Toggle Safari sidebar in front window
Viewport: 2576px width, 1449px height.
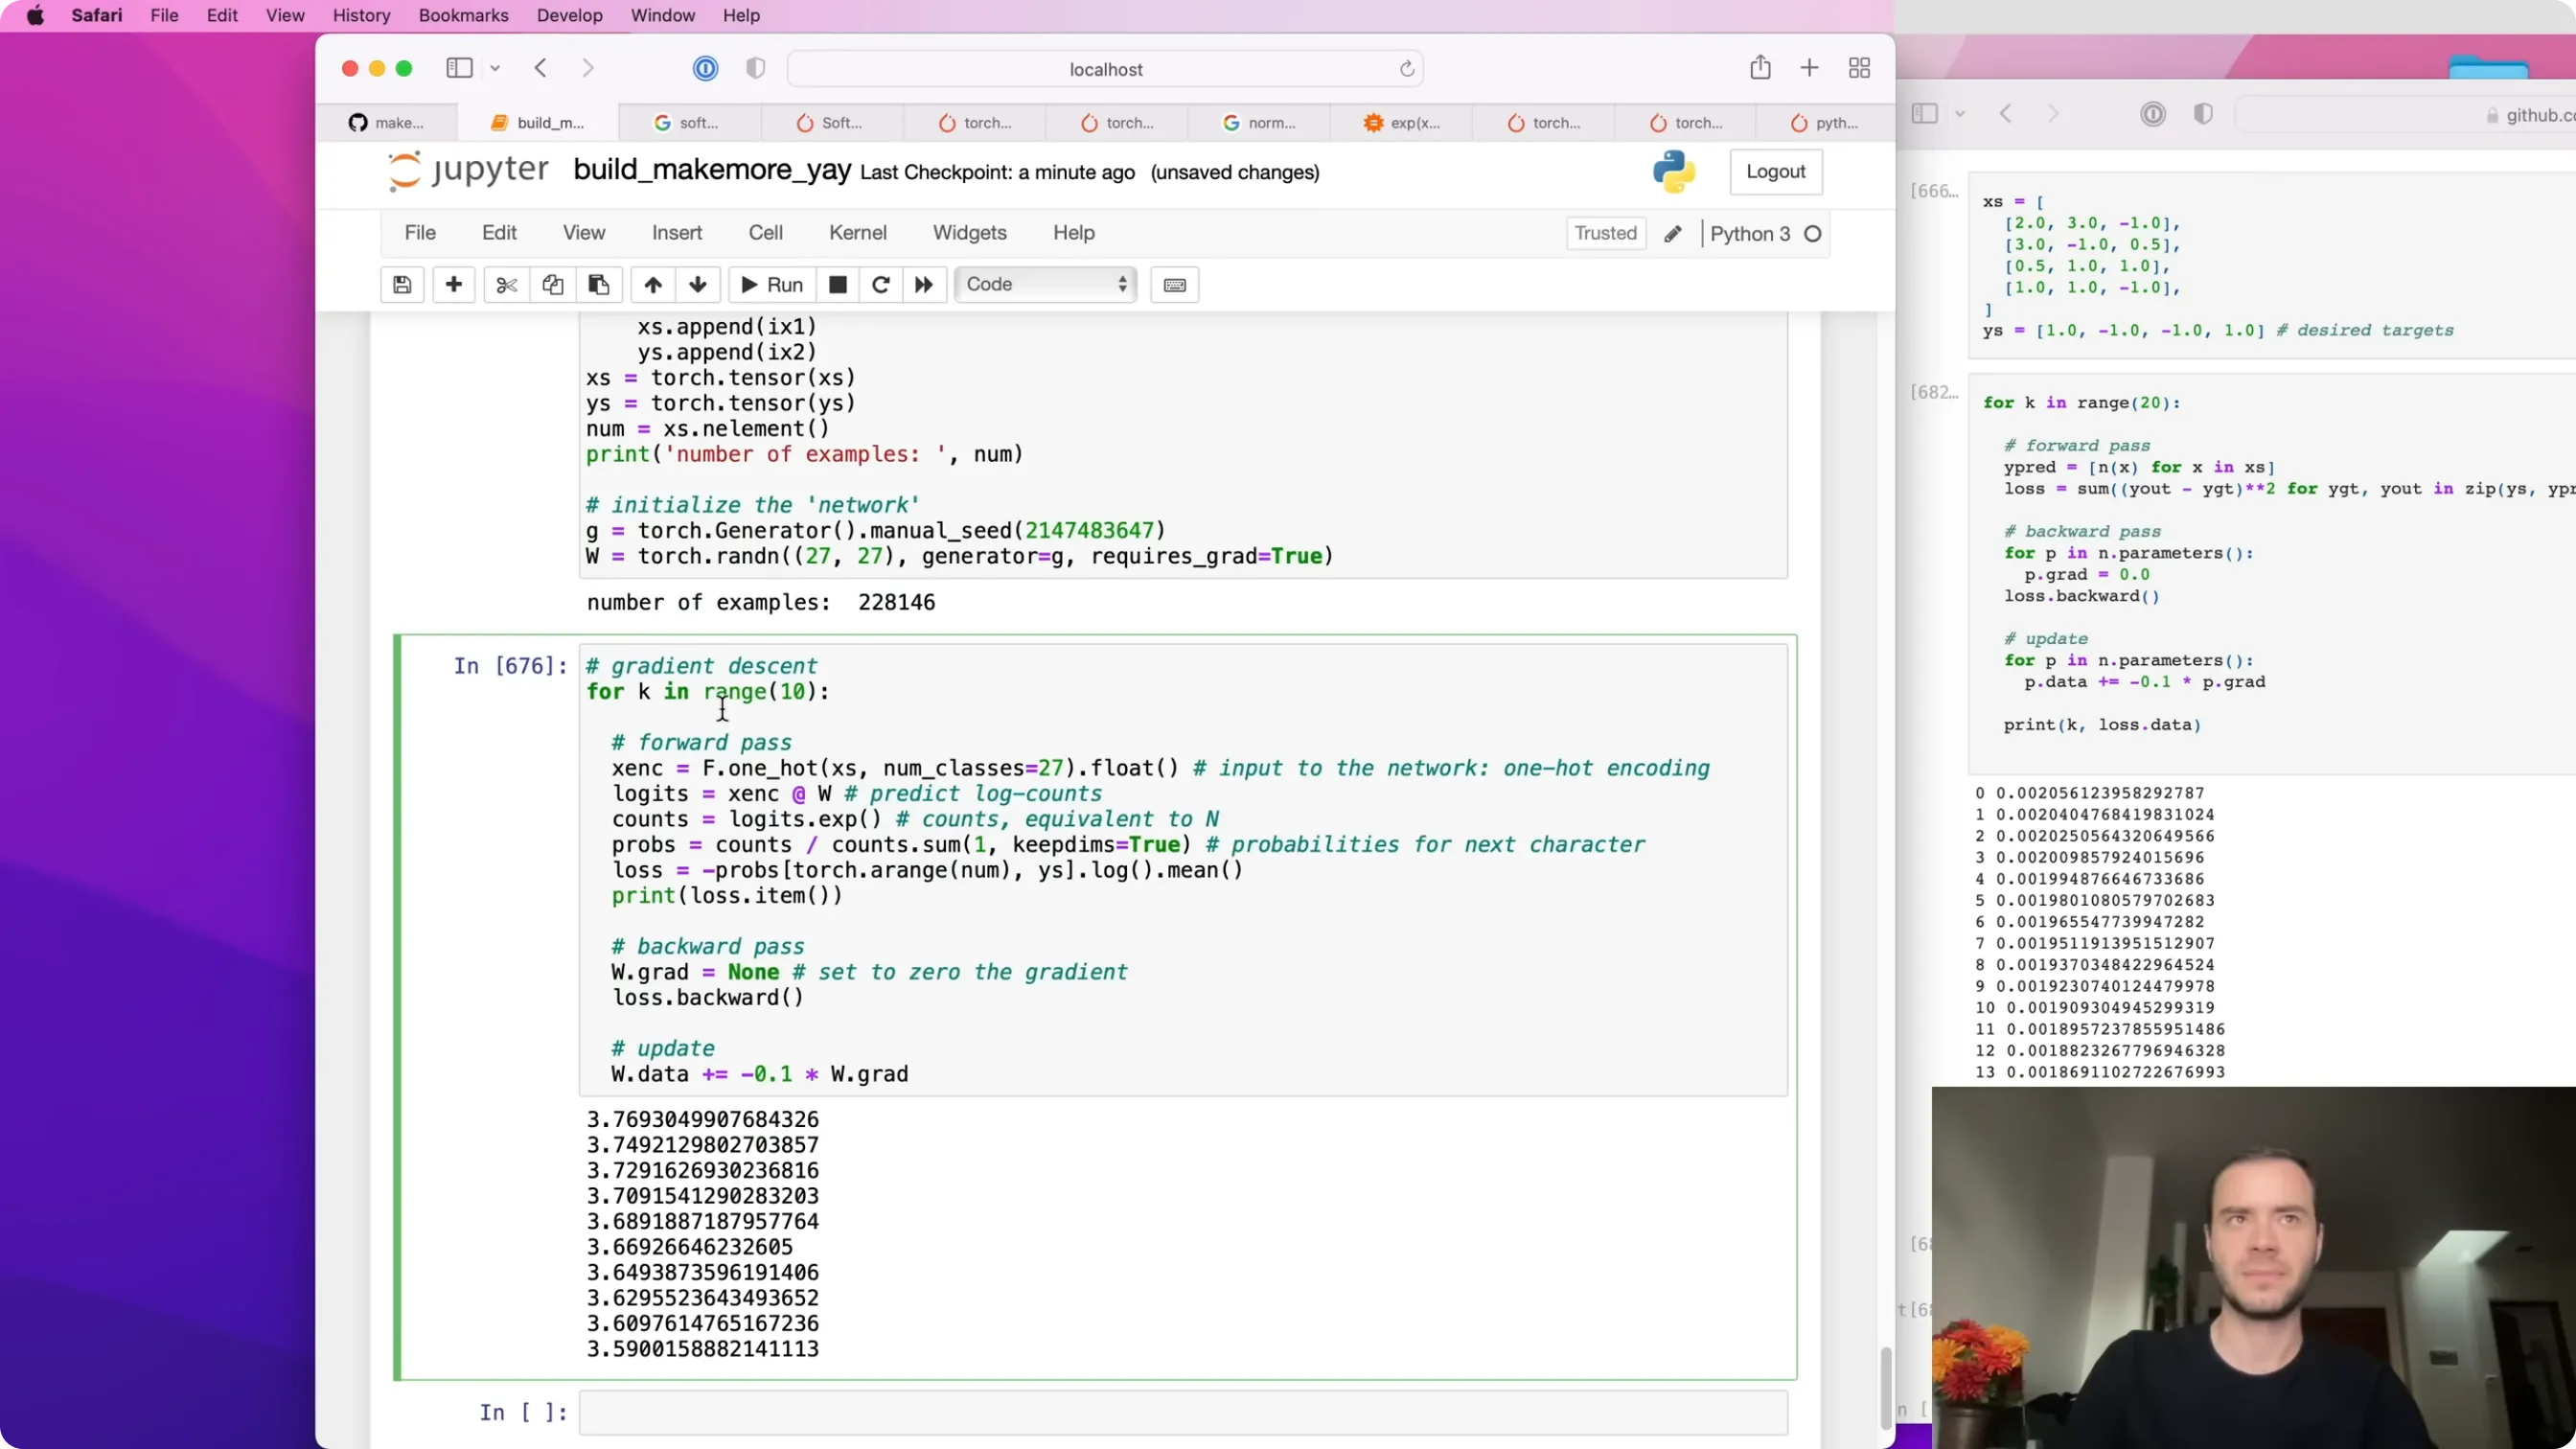(x=459, y=68)
